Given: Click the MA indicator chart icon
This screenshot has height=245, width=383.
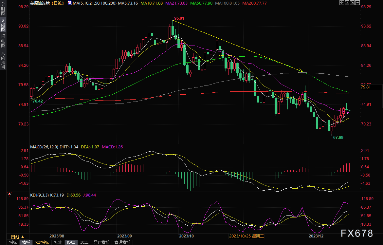Looking at the screenshot, I should tap(70, 3).
